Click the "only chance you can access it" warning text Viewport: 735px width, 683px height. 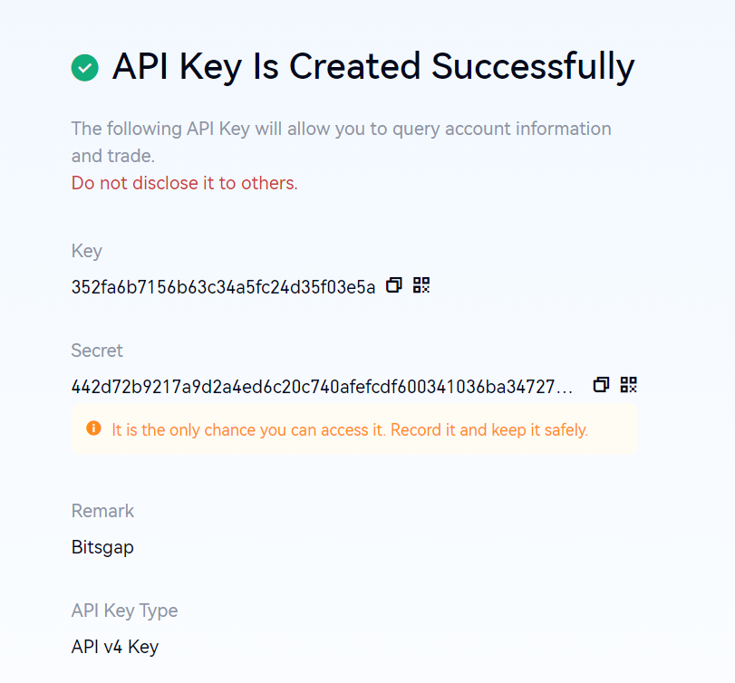tap(350, 429)
